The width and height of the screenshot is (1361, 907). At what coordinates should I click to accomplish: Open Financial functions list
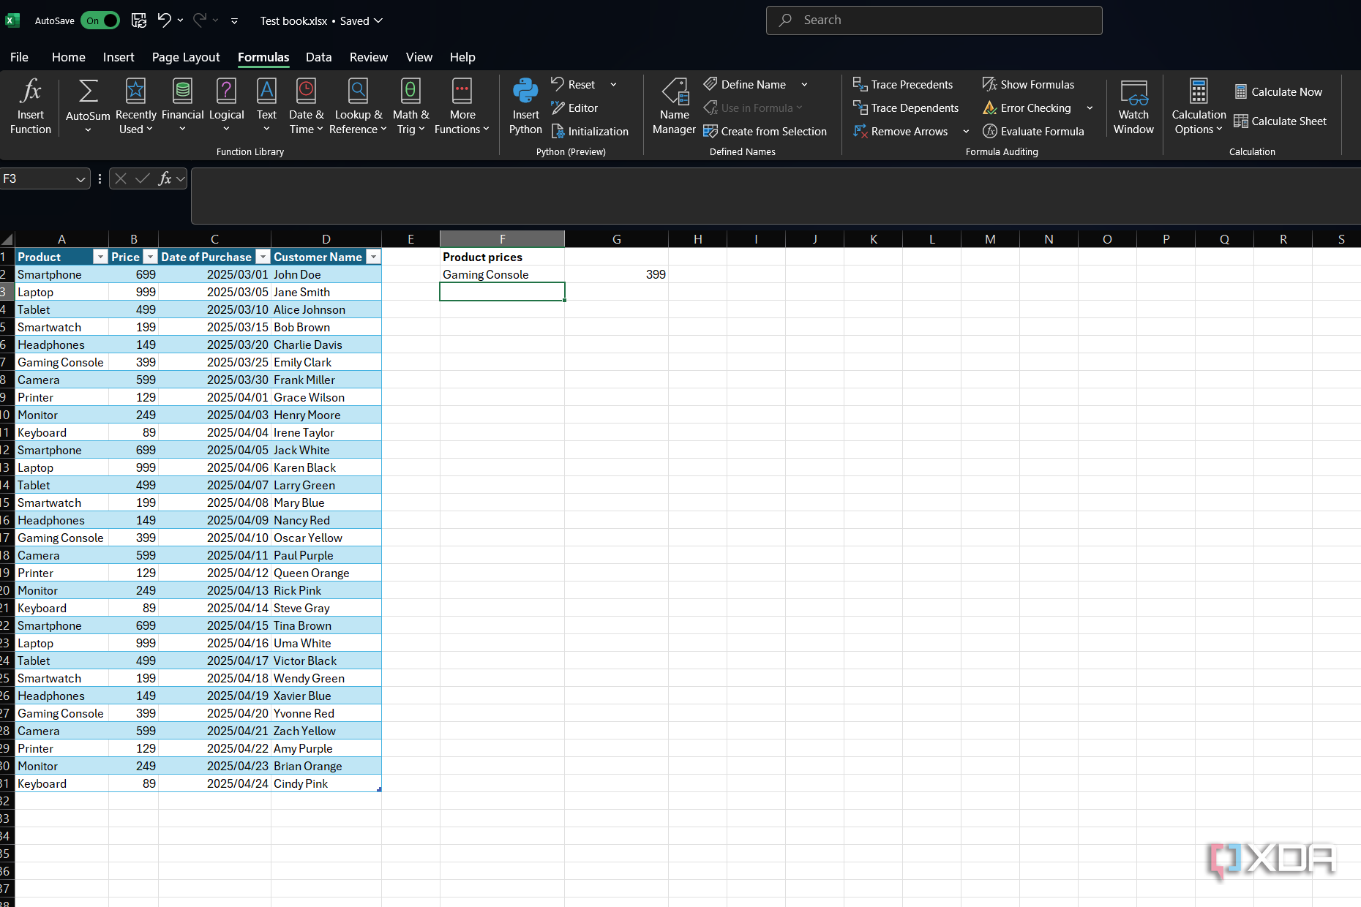(x=182, y=107)
